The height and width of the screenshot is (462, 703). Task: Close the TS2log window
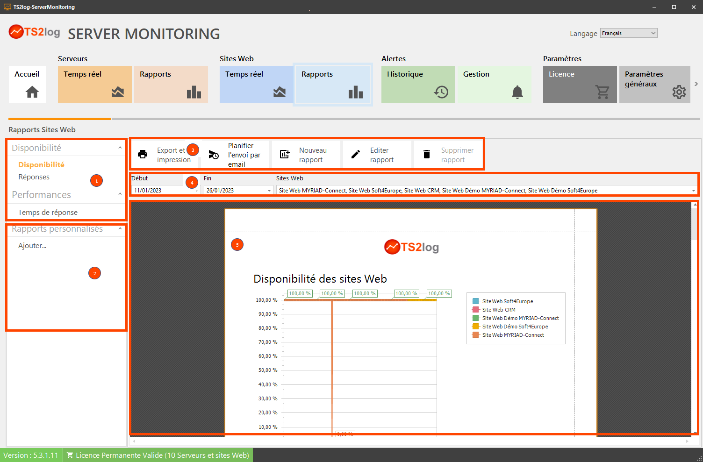(x=694, y=7)
